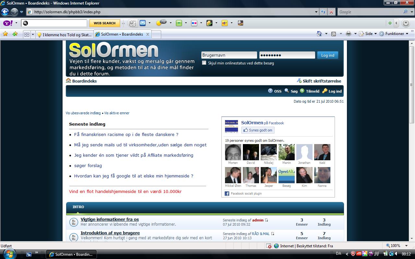Screen dimensions: 415x259
Task: Open a new blank tab
Action: pos(156,35)
